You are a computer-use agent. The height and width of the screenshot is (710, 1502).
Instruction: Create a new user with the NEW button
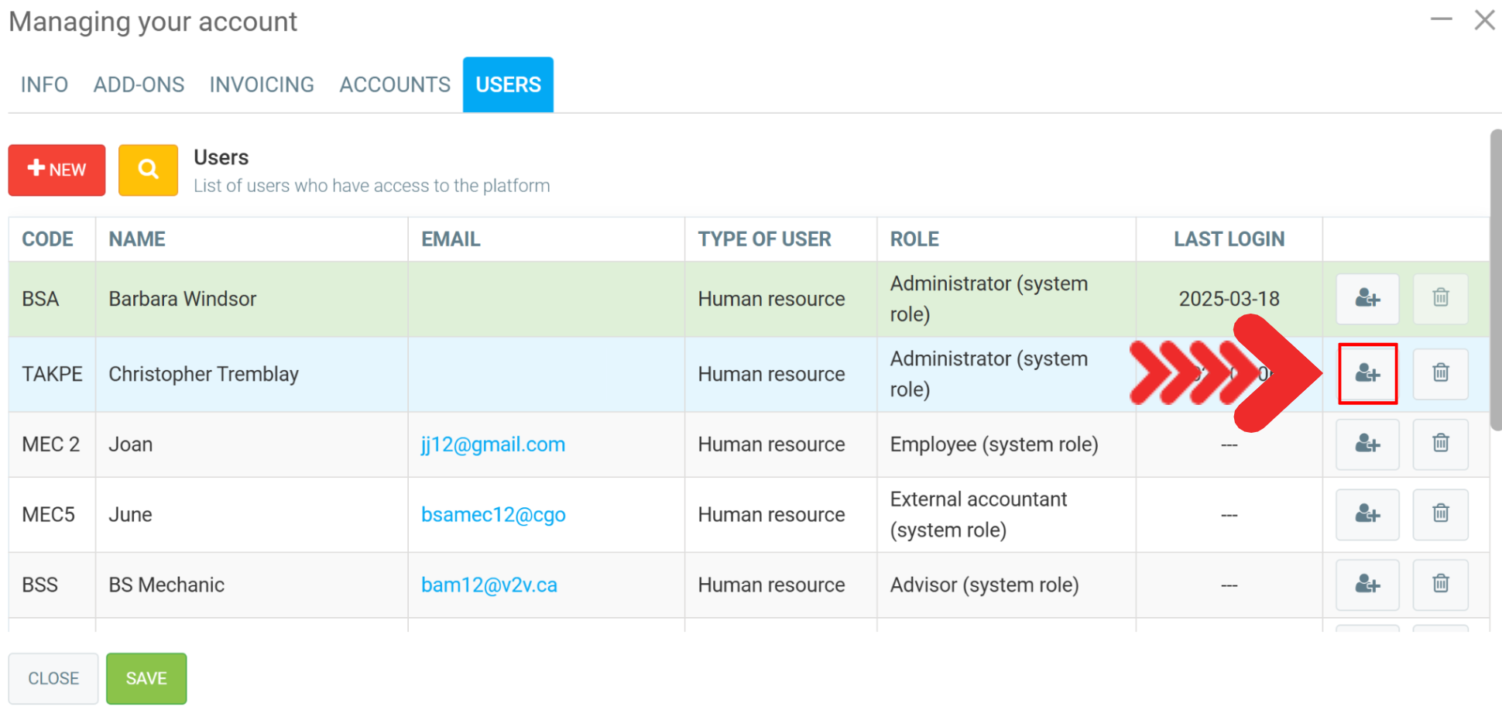click(x=57, y=170)
